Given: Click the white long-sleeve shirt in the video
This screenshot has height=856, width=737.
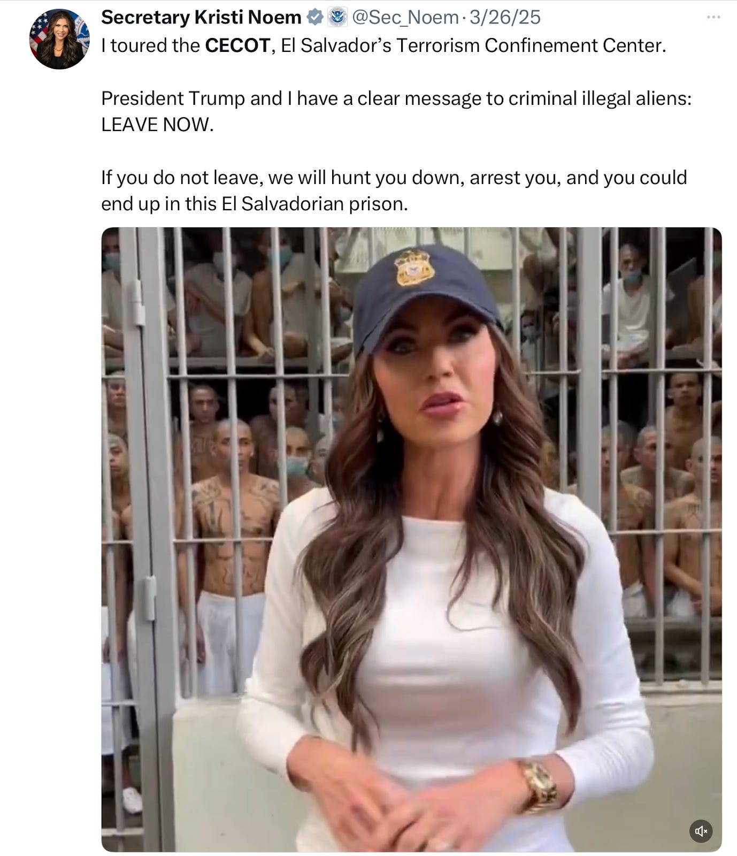Looking at the screenshot, I should point(444,669).
